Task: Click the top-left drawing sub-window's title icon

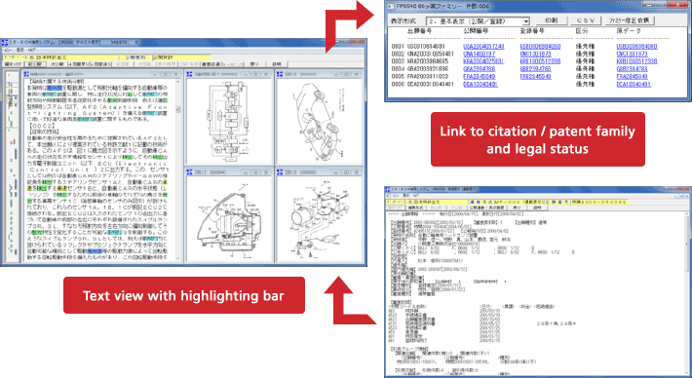Action: (190, 74)
